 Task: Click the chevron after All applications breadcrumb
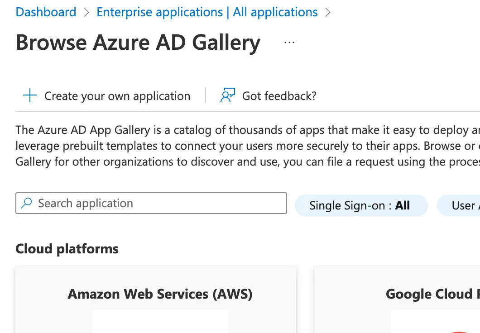tap(328, 13)
